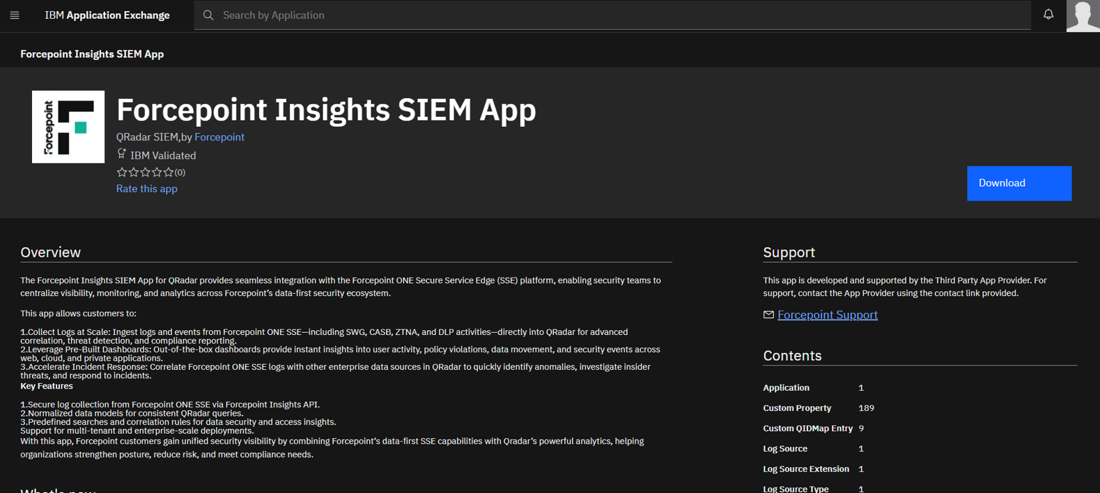Click the Log Source Extension contents entry

coord(806,469)
